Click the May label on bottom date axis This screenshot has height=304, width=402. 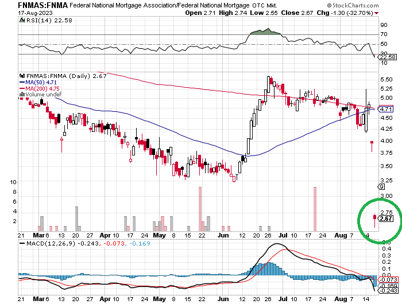click(x=159, y=299)
